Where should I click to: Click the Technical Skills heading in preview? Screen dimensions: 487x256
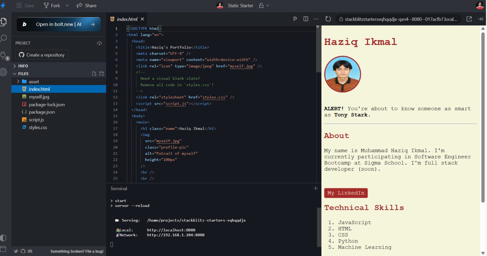tap(364, 208)
